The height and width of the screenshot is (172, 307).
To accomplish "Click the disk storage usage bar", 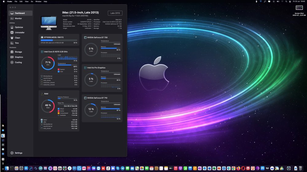I will coord(59,40).
